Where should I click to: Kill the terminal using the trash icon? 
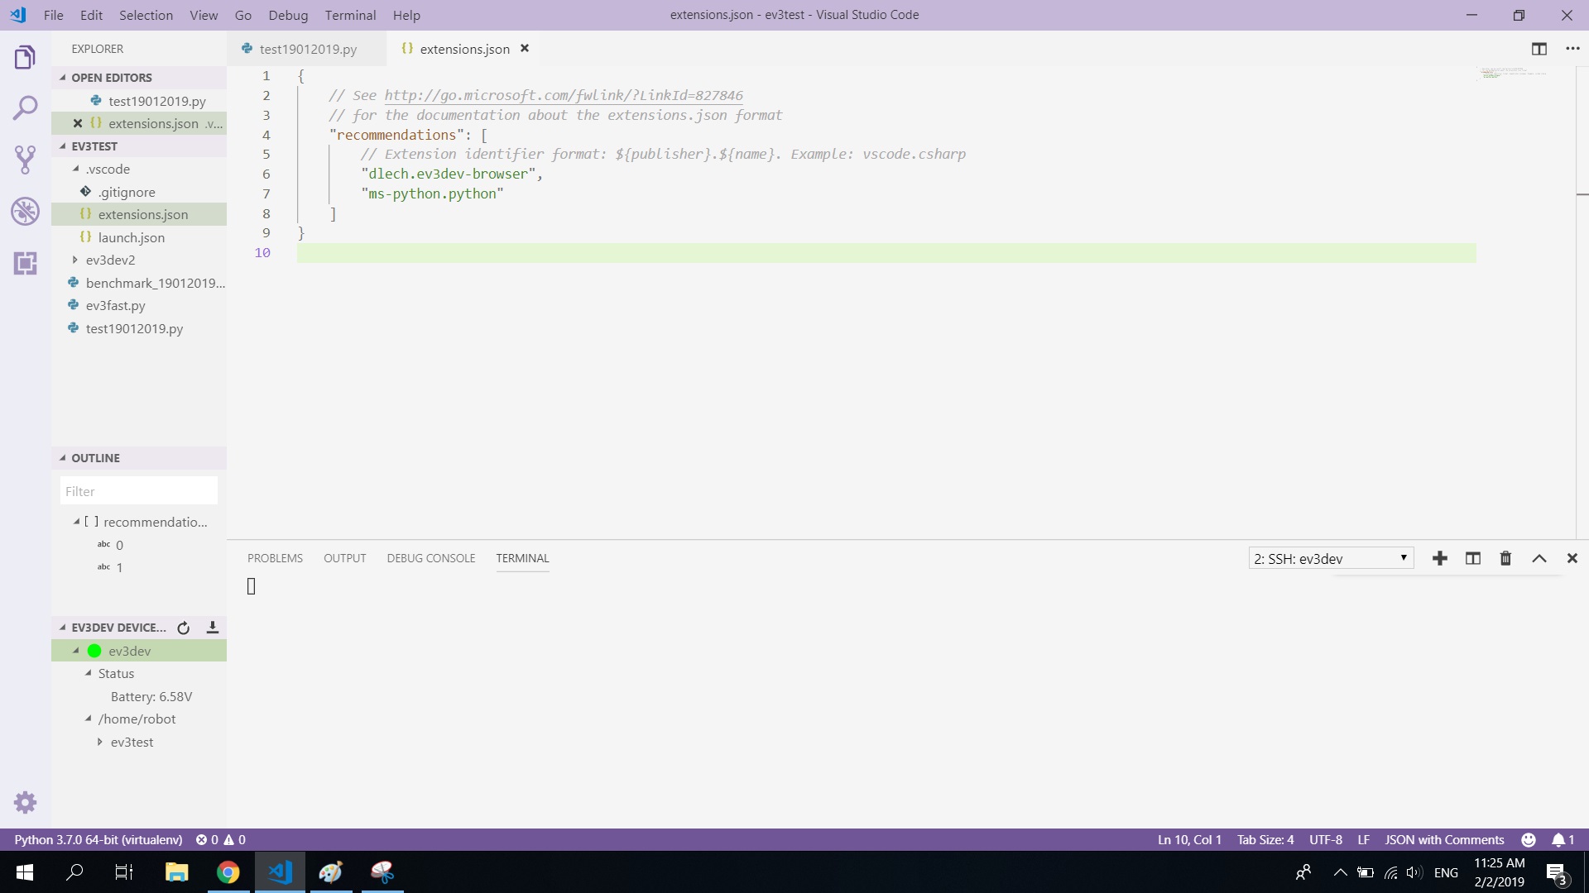click(x=1505, y=558)
